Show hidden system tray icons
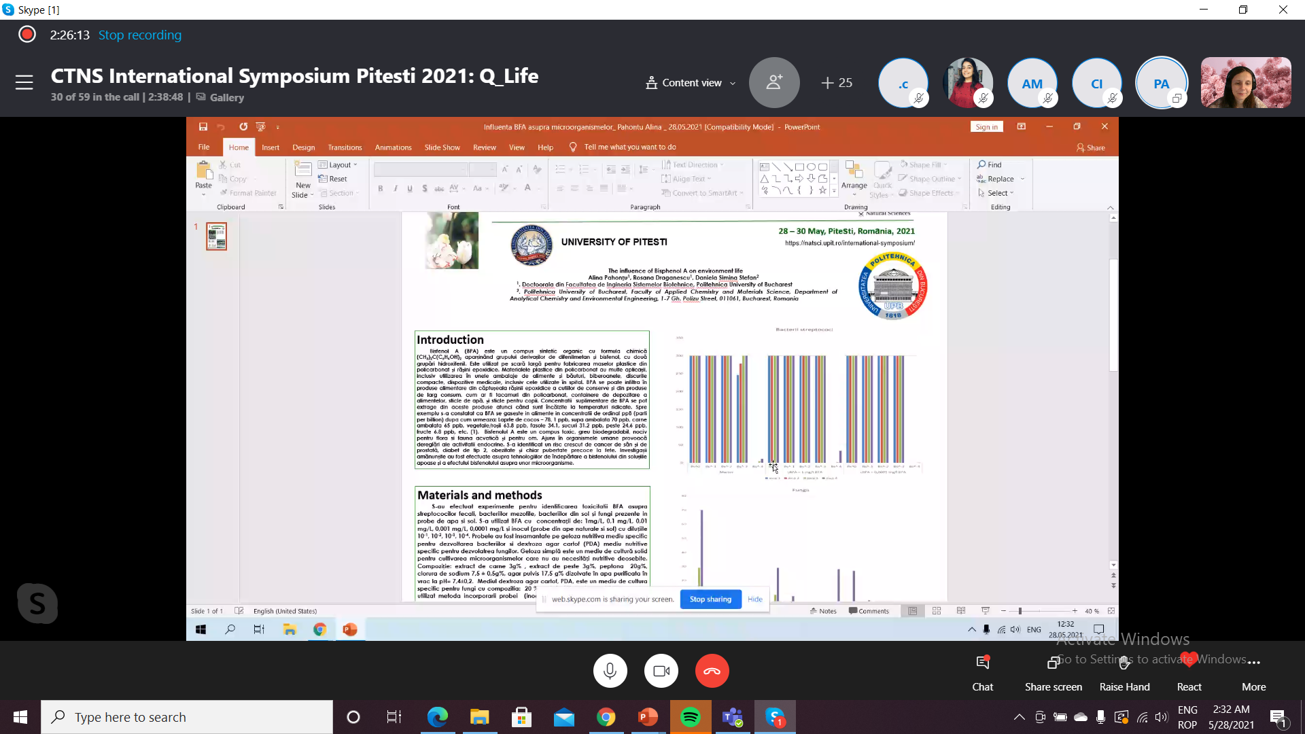This screenshot has height=734, width=1305. pyautogui.click(x=1019, y=717)
